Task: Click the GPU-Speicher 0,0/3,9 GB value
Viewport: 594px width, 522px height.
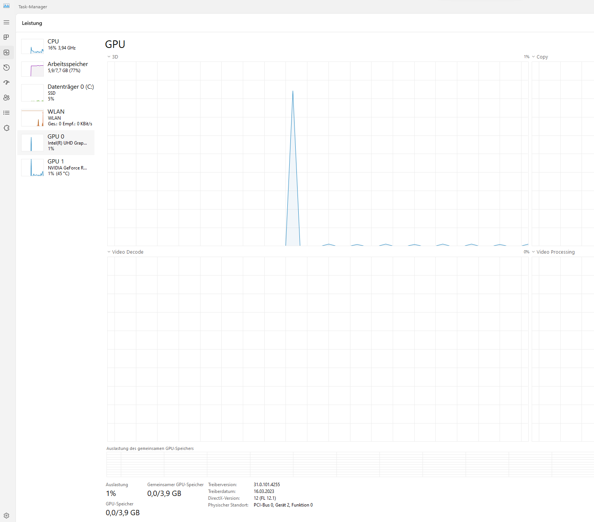Action: pyautogui.click(x=123, y=513)
